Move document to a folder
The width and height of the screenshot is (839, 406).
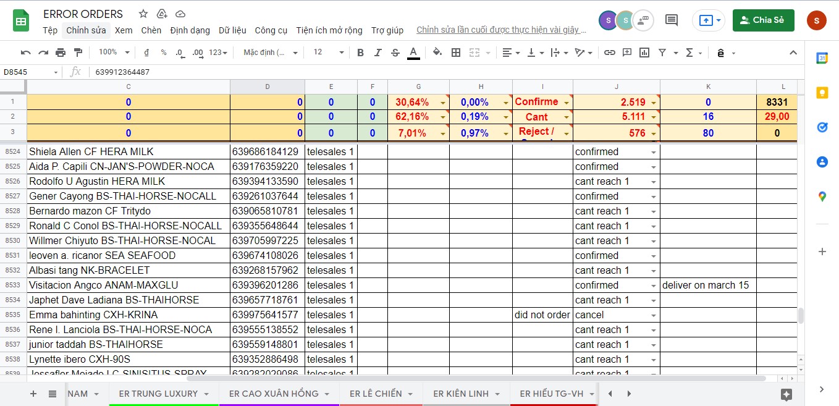(x=162, y=14)
